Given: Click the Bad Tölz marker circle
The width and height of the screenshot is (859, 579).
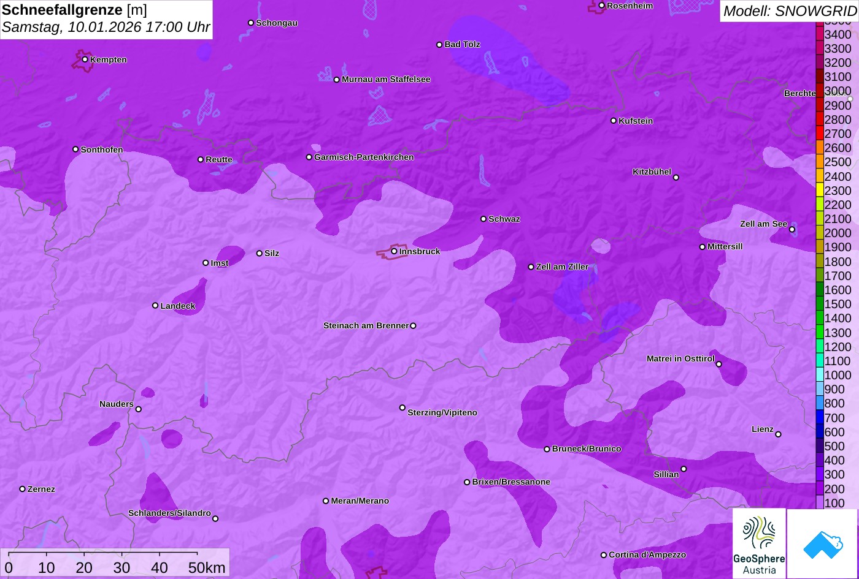Looking at the screenshot, I should point(439,45).
